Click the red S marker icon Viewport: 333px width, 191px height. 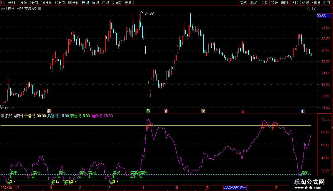pyautogui.click(x=243, y=111)
